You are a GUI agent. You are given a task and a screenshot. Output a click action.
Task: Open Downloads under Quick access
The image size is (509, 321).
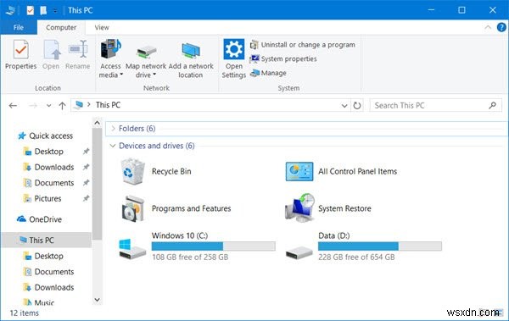[48, 167]
